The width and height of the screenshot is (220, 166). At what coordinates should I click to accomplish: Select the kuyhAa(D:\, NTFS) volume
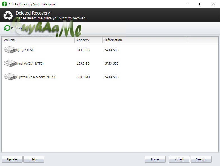coord(110,63)
